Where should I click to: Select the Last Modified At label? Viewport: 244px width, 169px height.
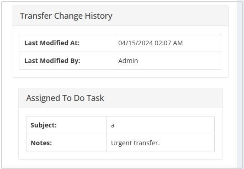pyautogui.click(x=52, y=43)
